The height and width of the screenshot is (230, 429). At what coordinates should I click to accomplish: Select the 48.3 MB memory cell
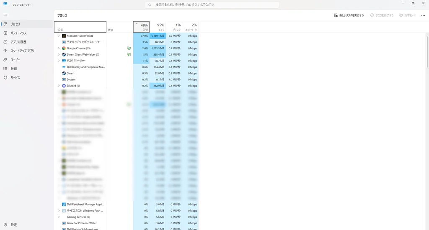[x=158, y=42]
